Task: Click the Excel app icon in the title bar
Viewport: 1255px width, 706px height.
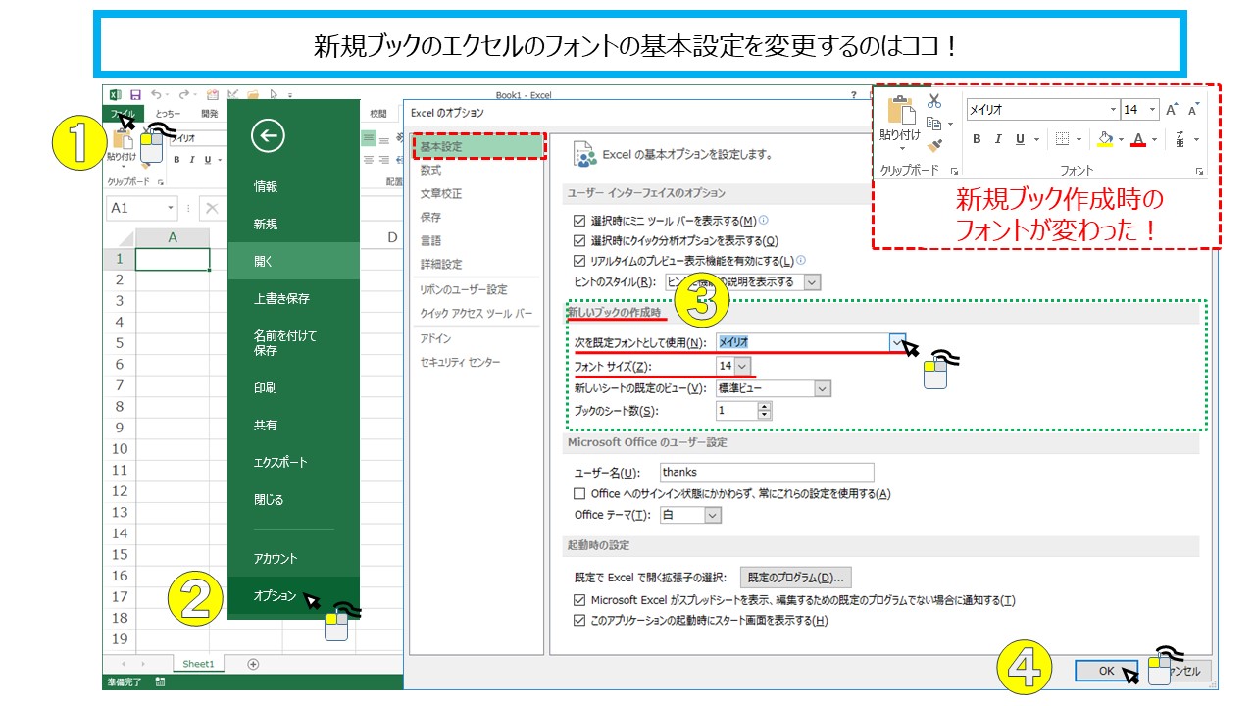Action: (114, 95)
